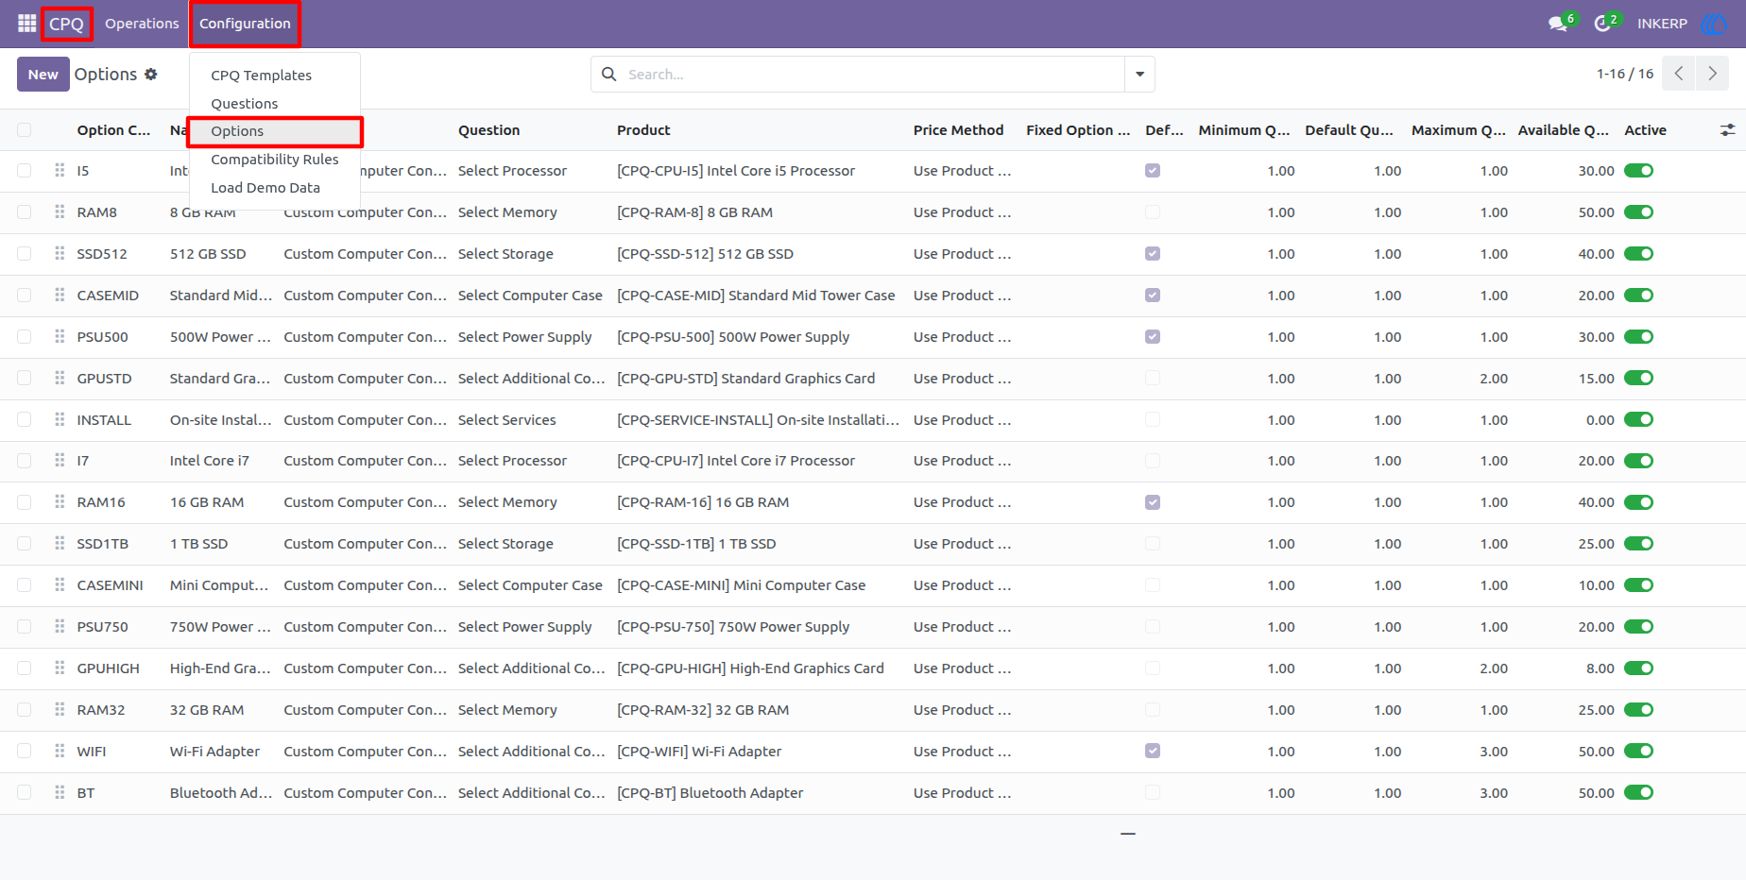Grab the drag handle of row I5
1746x880 pixels.
click(60, 170)
